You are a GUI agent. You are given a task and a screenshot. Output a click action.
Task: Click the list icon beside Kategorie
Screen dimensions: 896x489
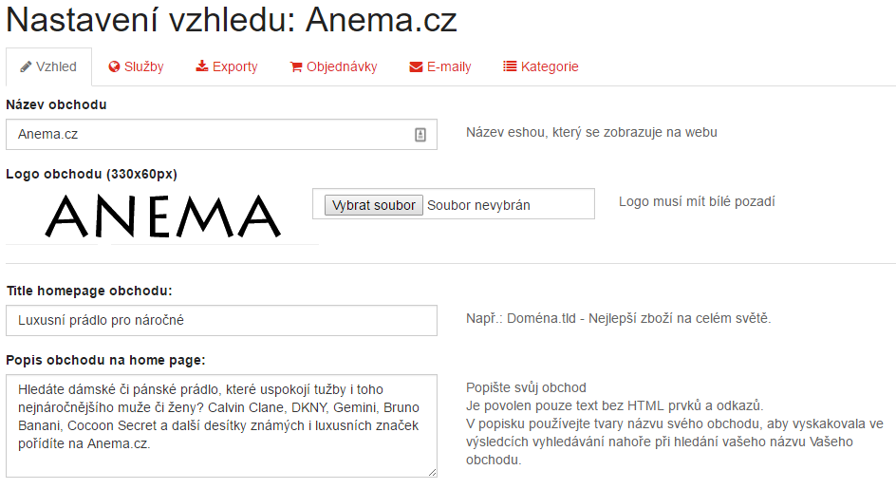(x=510, y=66)
